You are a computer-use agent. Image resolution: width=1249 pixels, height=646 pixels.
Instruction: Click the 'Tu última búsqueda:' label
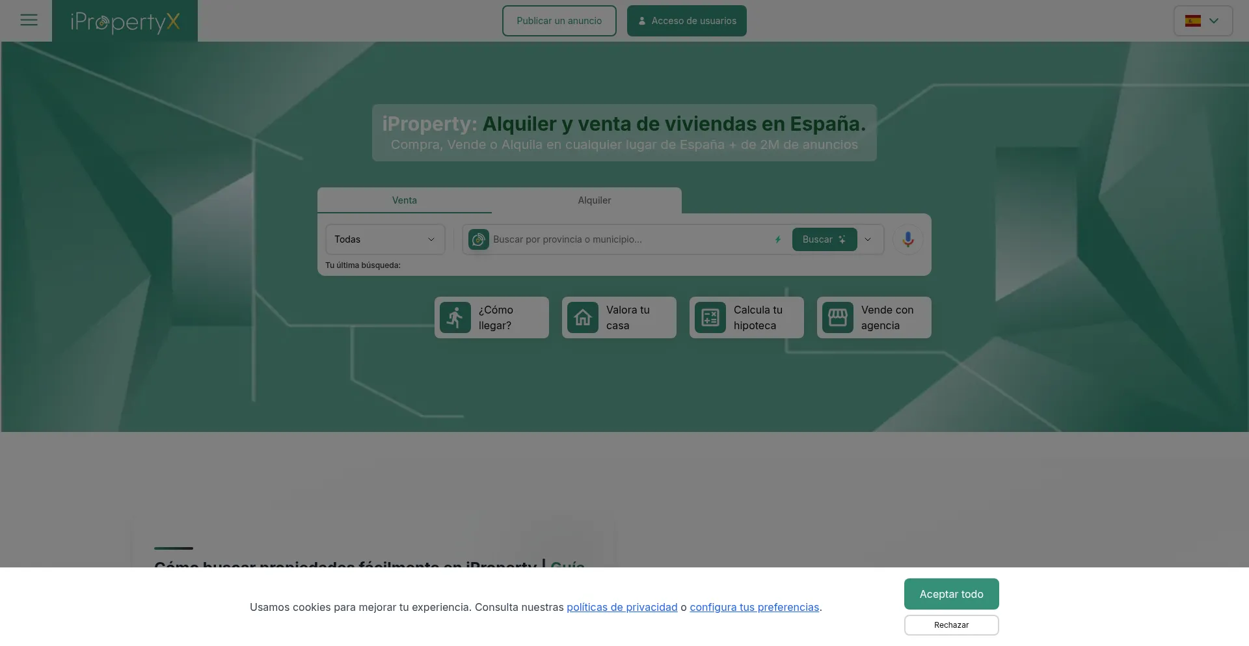point(363,265)
